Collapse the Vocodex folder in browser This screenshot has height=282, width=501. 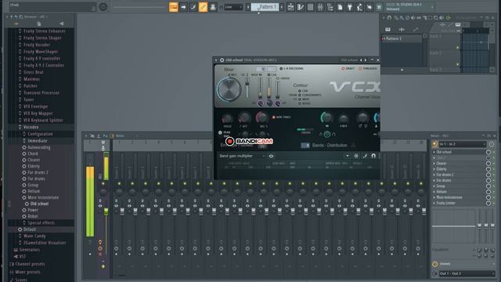[31, 127]
